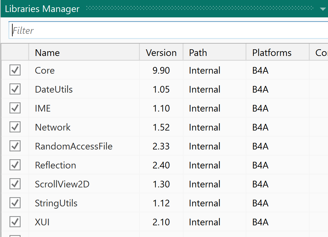Image resolution: width=328 pixels, height=237 pixels.
Task: Click the XUI version 2.10 cell
Action: (161, 222)
